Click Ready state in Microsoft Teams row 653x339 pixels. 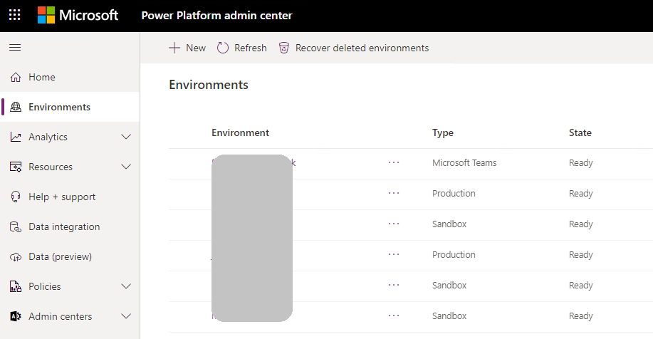click(581, 163)
